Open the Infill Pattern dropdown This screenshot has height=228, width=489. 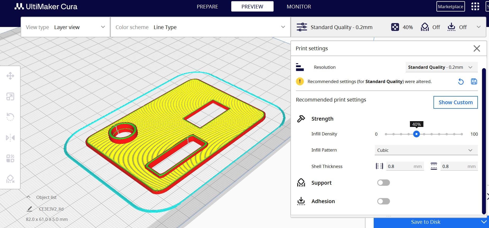[426, 150]
